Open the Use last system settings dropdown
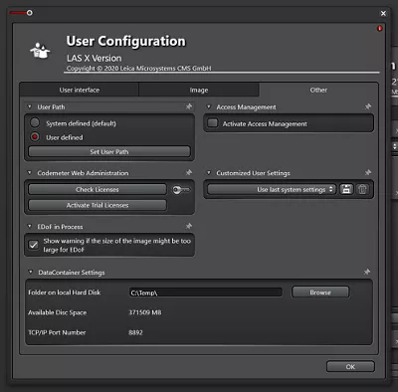The image size is (398, 392). point(272,189)
